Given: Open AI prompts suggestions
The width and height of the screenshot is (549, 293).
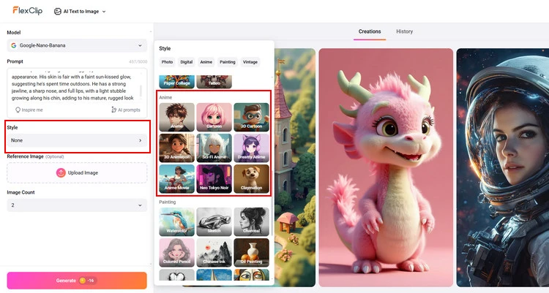Looking at the screenshot, I should pos(125,110).
